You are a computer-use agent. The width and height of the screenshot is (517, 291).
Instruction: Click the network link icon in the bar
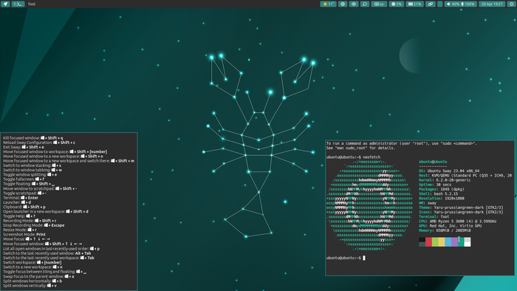tap(431, 4)
